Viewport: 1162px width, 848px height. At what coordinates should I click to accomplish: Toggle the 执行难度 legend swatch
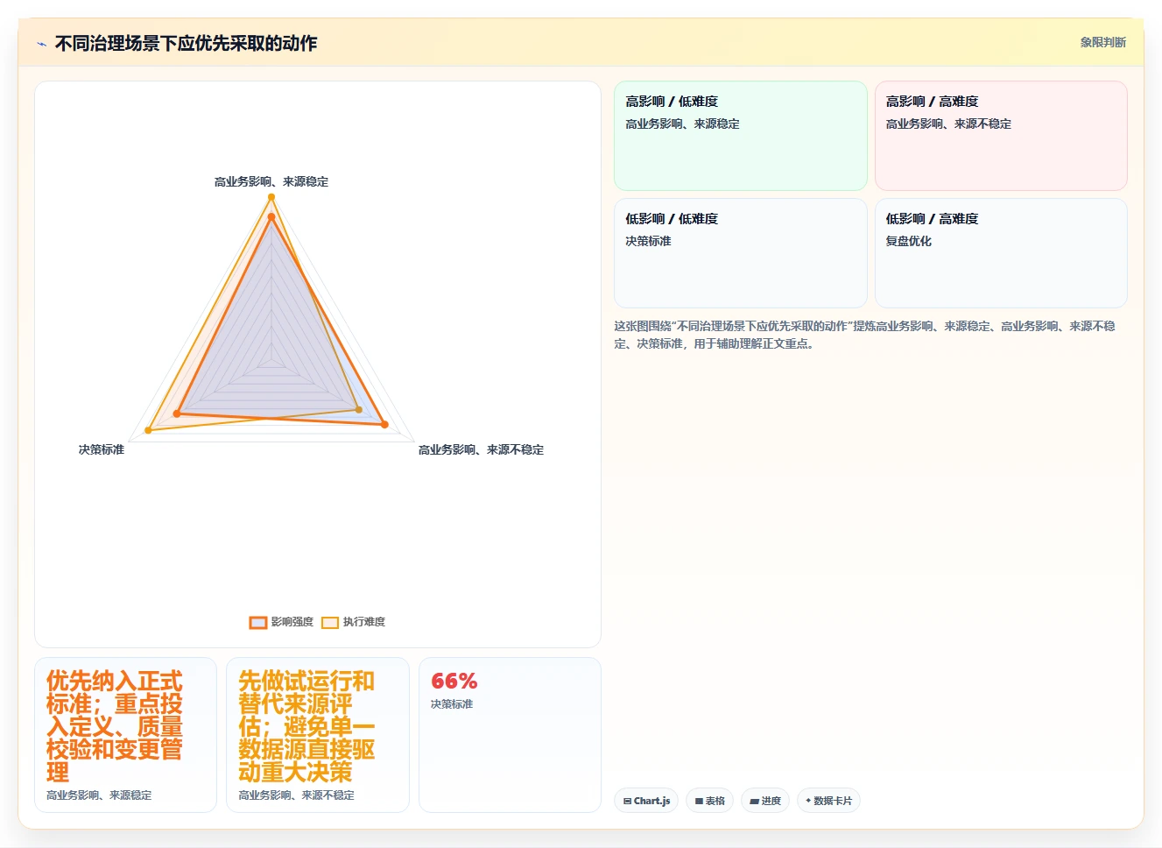(x=330, y=622)
